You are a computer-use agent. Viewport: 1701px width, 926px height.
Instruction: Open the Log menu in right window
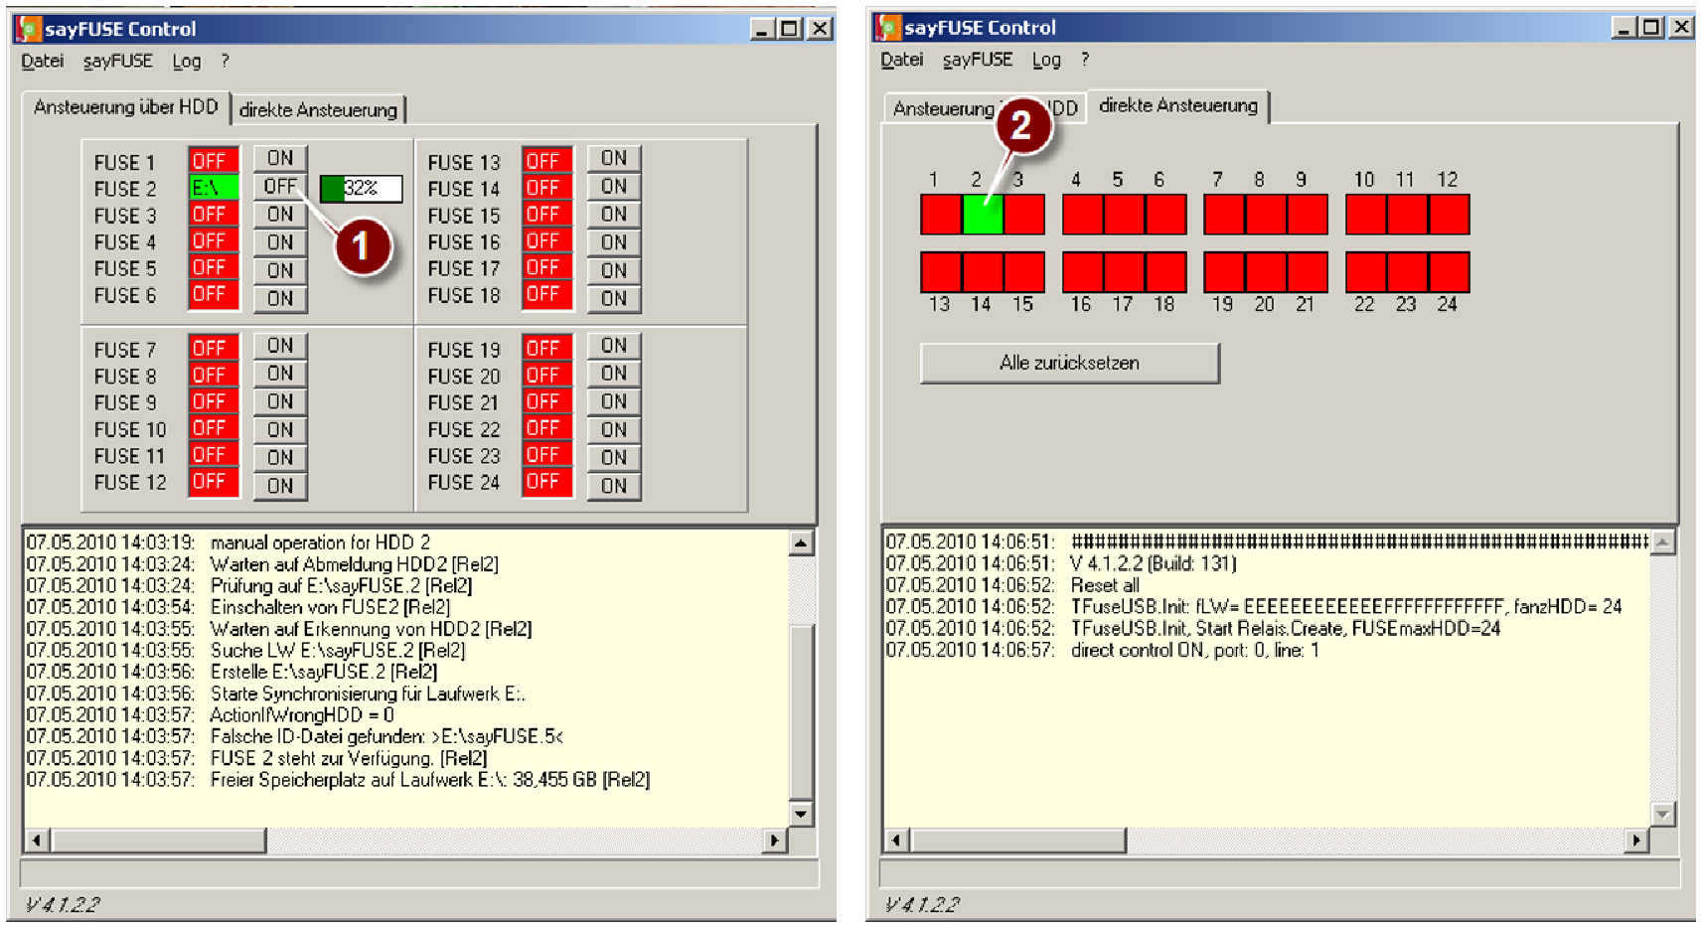tap(1046, 61)
